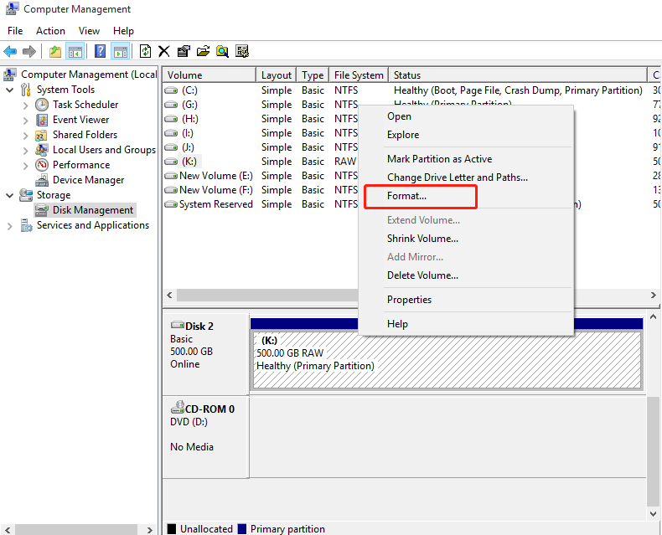
Task: Click the Up one level folder icon
Action: coord(55,52)
